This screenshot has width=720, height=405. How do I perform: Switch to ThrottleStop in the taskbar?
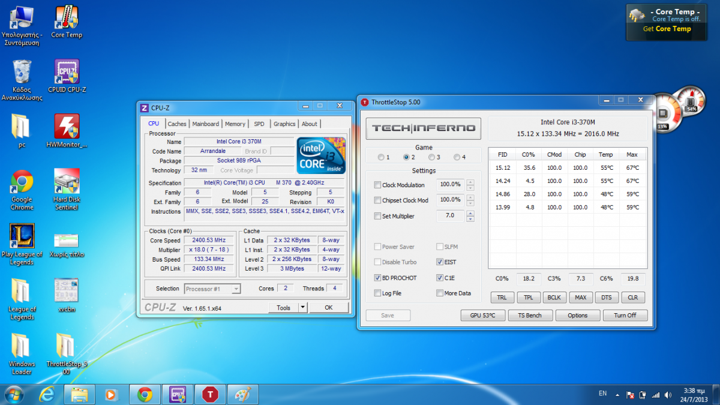pyautogui.click(x=210, y=394)
